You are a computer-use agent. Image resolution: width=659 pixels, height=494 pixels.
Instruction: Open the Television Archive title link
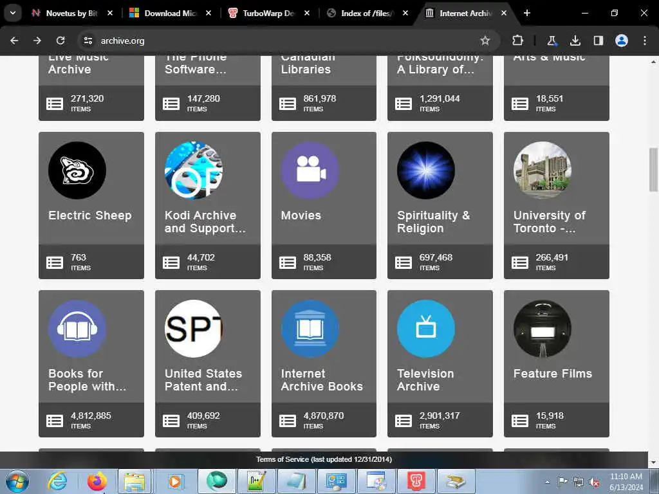[x=425, y=380]
